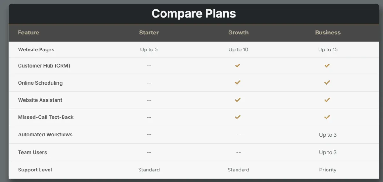Click the Business checkmark for Website Assistant

(327, 100)
